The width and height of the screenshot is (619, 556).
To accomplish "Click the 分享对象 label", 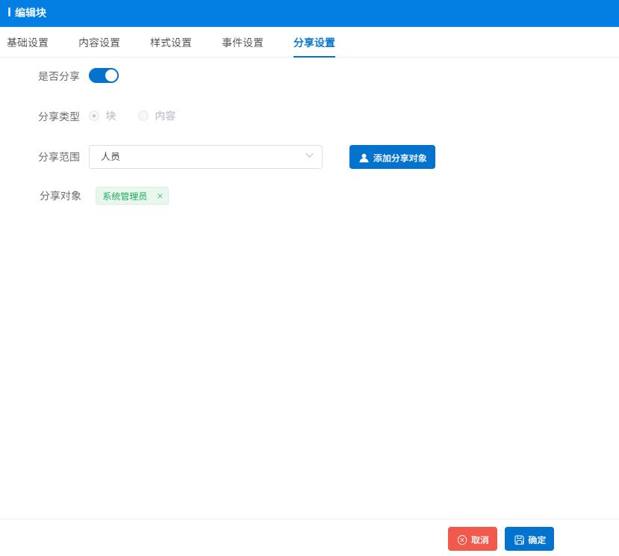I will 60,196.
